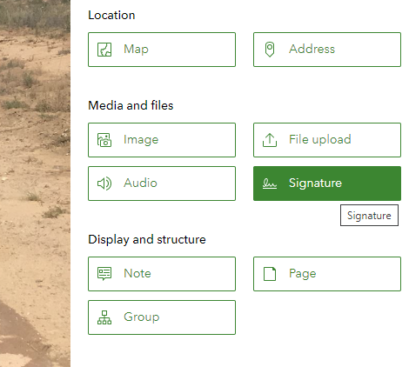Screen dimensions: 409x367
Task: Click the upload arrow icon
Action: [270, 140]
